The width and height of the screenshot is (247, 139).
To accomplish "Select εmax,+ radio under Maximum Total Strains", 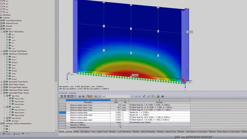I will tap(7, 57).
